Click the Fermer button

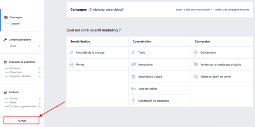[22, 121]
